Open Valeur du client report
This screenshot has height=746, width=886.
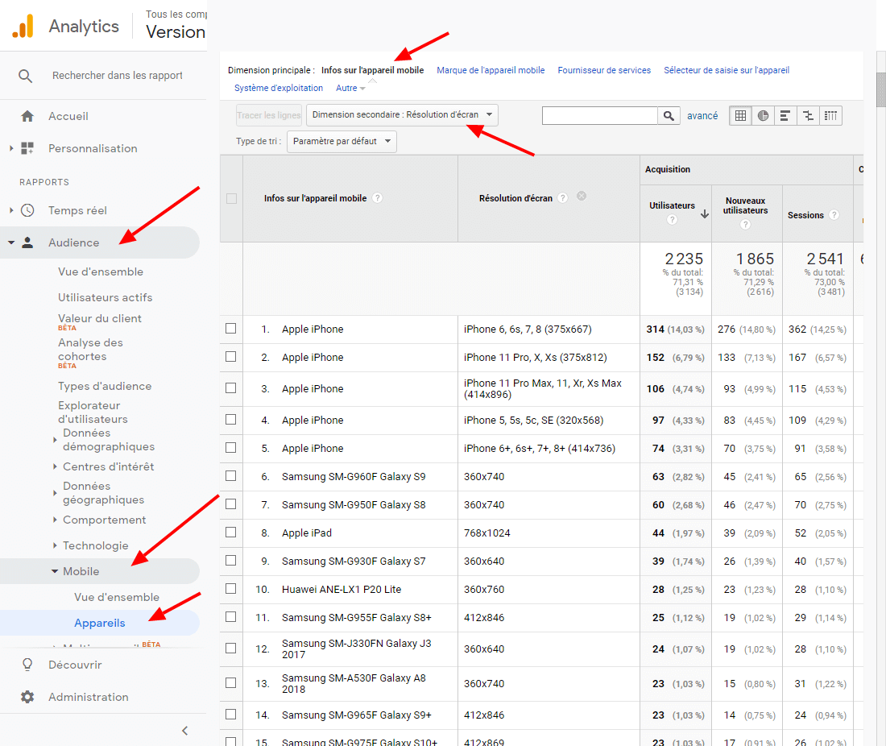99,319
